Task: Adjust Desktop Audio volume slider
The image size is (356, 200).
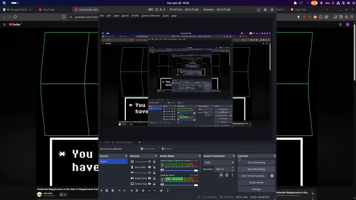Action: pos(182,185)
